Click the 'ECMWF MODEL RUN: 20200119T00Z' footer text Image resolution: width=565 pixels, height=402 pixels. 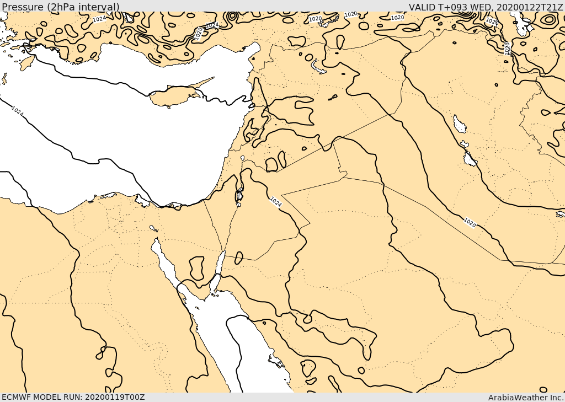73,397
